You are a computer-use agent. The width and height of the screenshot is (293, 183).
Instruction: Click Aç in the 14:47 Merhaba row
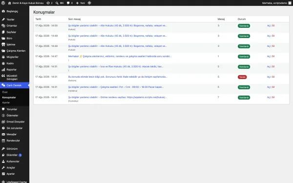tap(268, 57)
